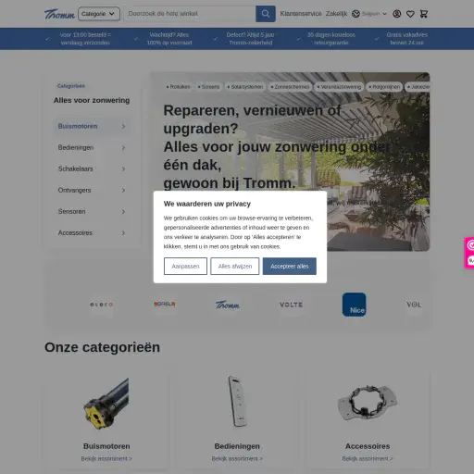This screenshot has height=474, width=474.
Task: Open the wishlist heart icon
Action: click(410, 14)
